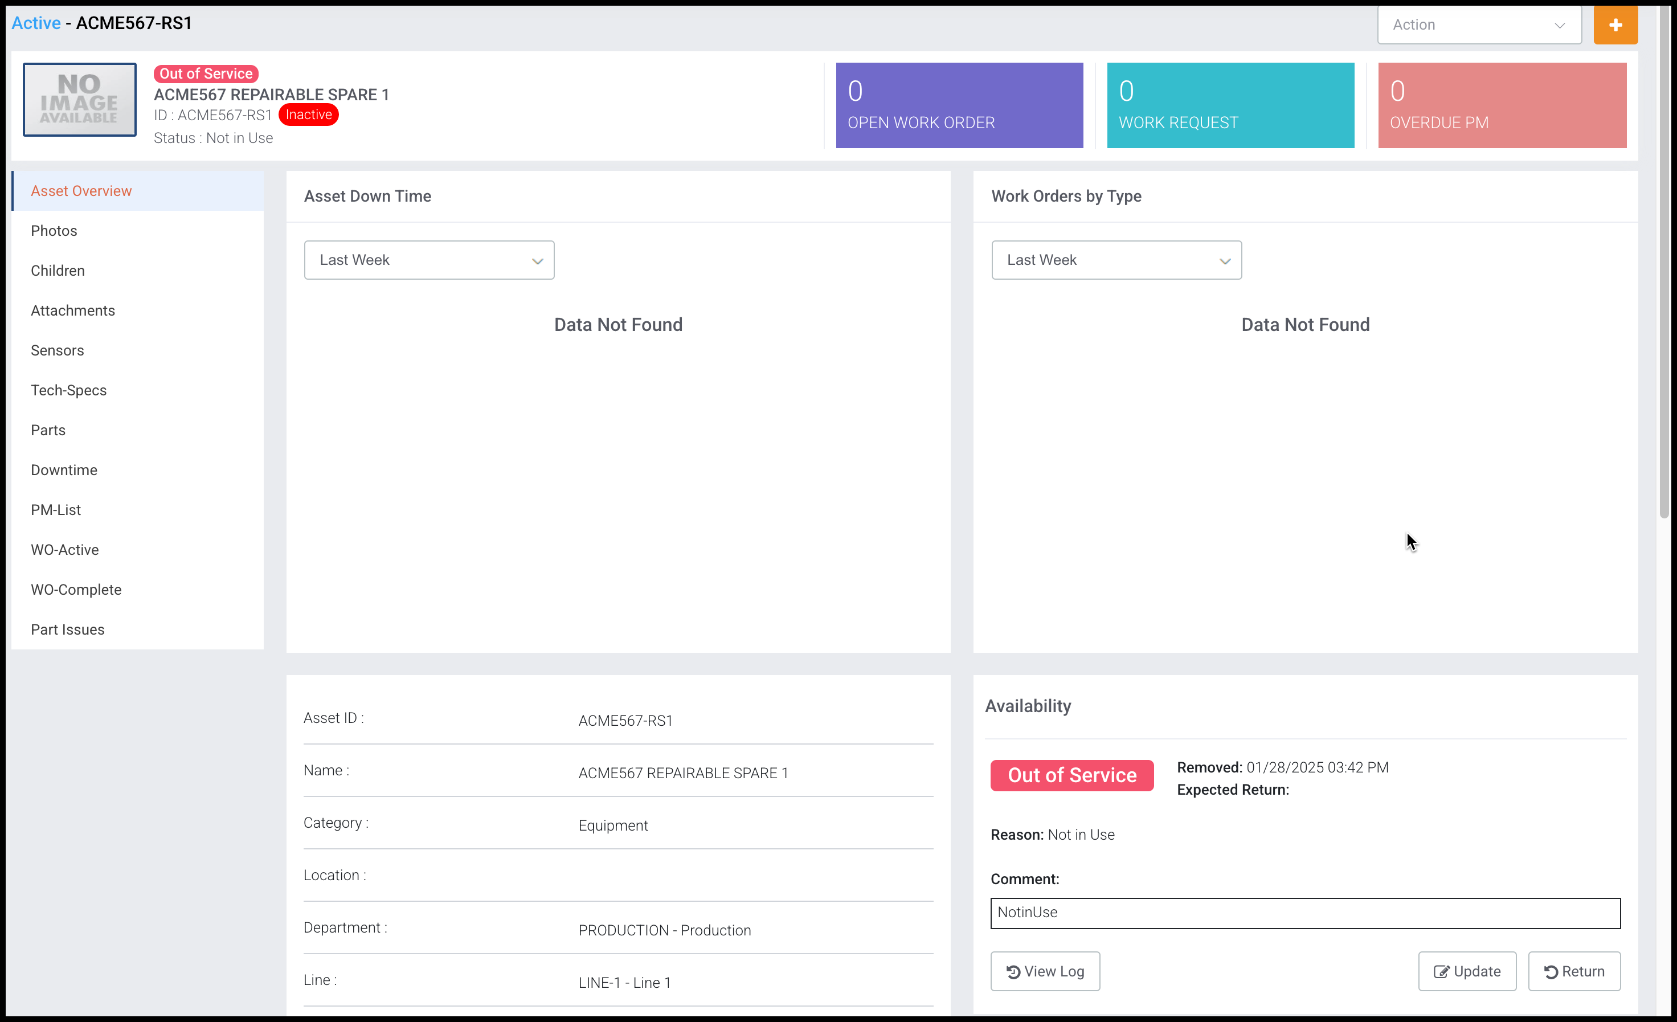The width and height of the screenshot is (1677, 1022).
Task: Open the Photos tab in the sidebar
Action: pyautogui.click(x=54, y=231)
